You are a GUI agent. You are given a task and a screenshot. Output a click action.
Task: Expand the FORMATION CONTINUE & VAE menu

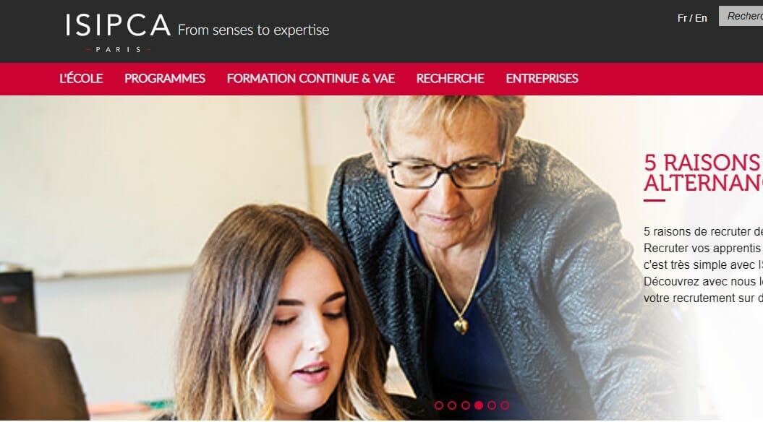point(311,78)
